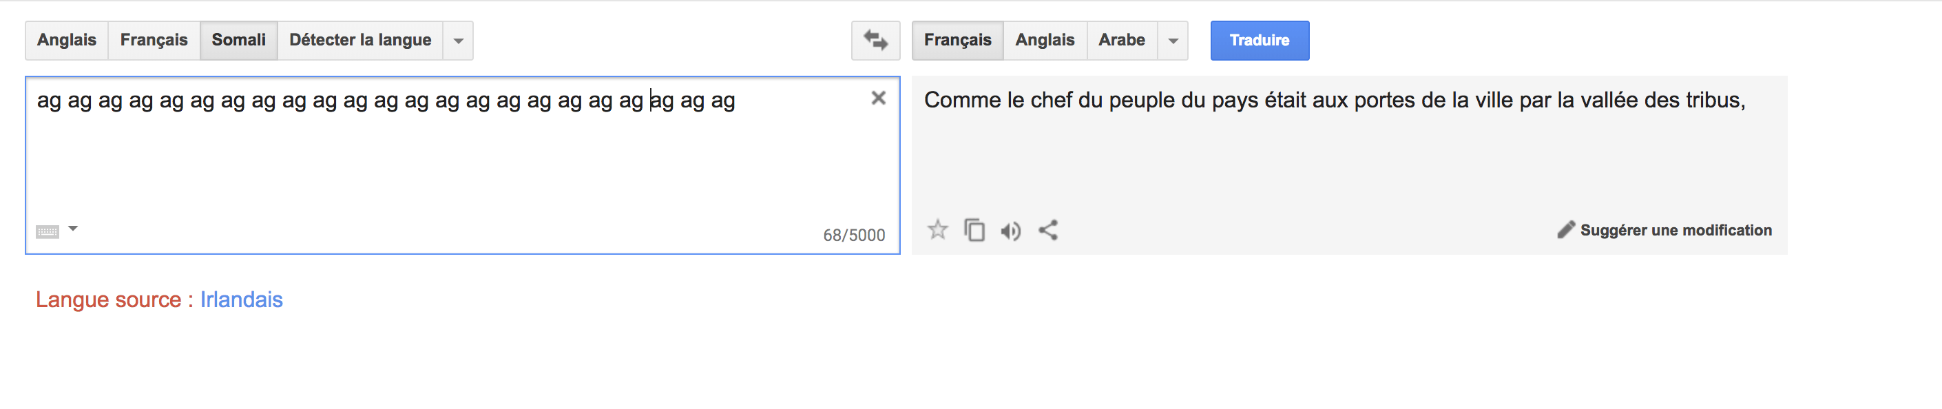Set target language to Anglais
This screenshot has height=409, width=1942.
pyautogui.click(x=1045, y=41)
